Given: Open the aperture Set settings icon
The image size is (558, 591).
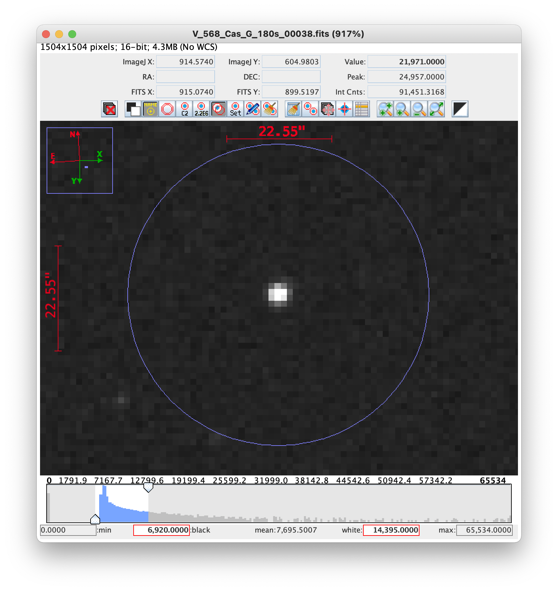Looking at the screenshot, I should 235,109.
